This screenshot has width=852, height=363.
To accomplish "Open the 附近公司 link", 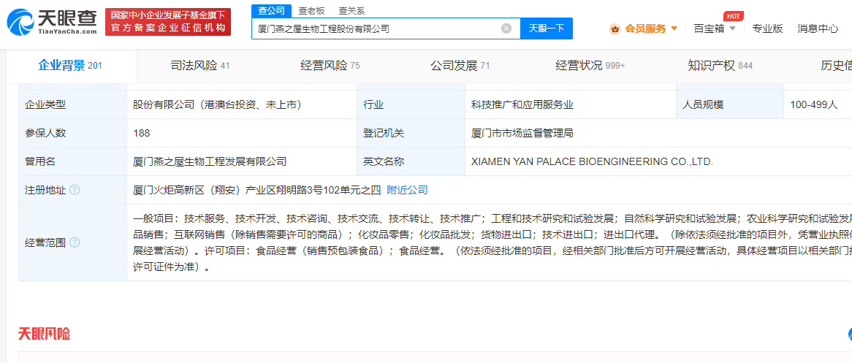I will pyautogui.click(x=407, y=190).
